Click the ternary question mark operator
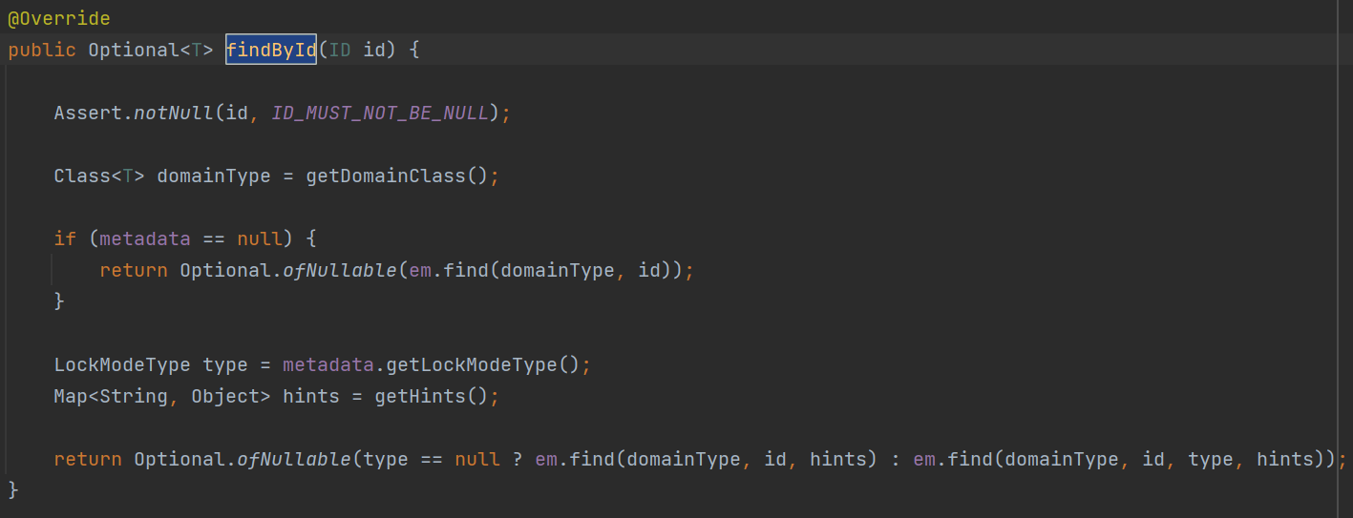The image size is (1353, 518). pyautogui.click(x=518, y=459)
